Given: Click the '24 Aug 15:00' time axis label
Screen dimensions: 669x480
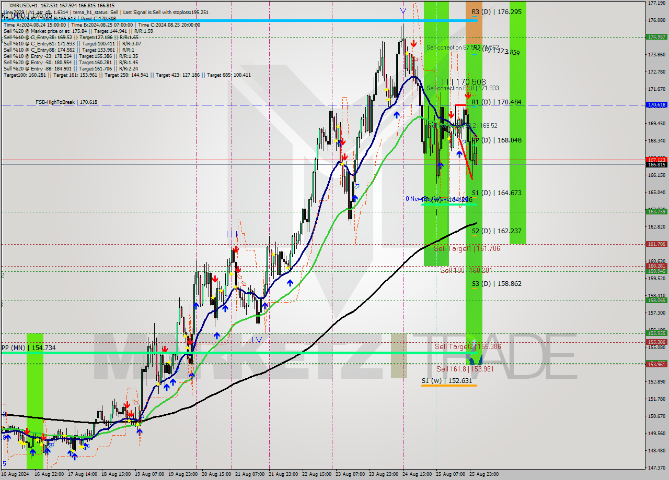Looking at the screenshot, I should (418, 474).
